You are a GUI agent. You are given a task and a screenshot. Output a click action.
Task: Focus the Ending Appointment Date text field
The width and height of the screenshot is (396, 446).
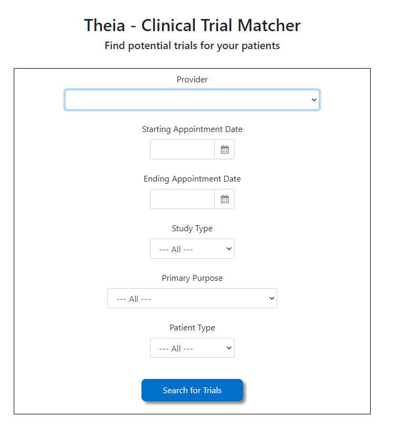(182, 199)
